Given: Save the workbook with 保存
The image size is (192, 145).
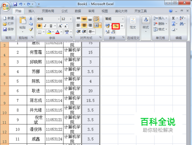Looking at the screenshot, I should (x=8, y=29).
